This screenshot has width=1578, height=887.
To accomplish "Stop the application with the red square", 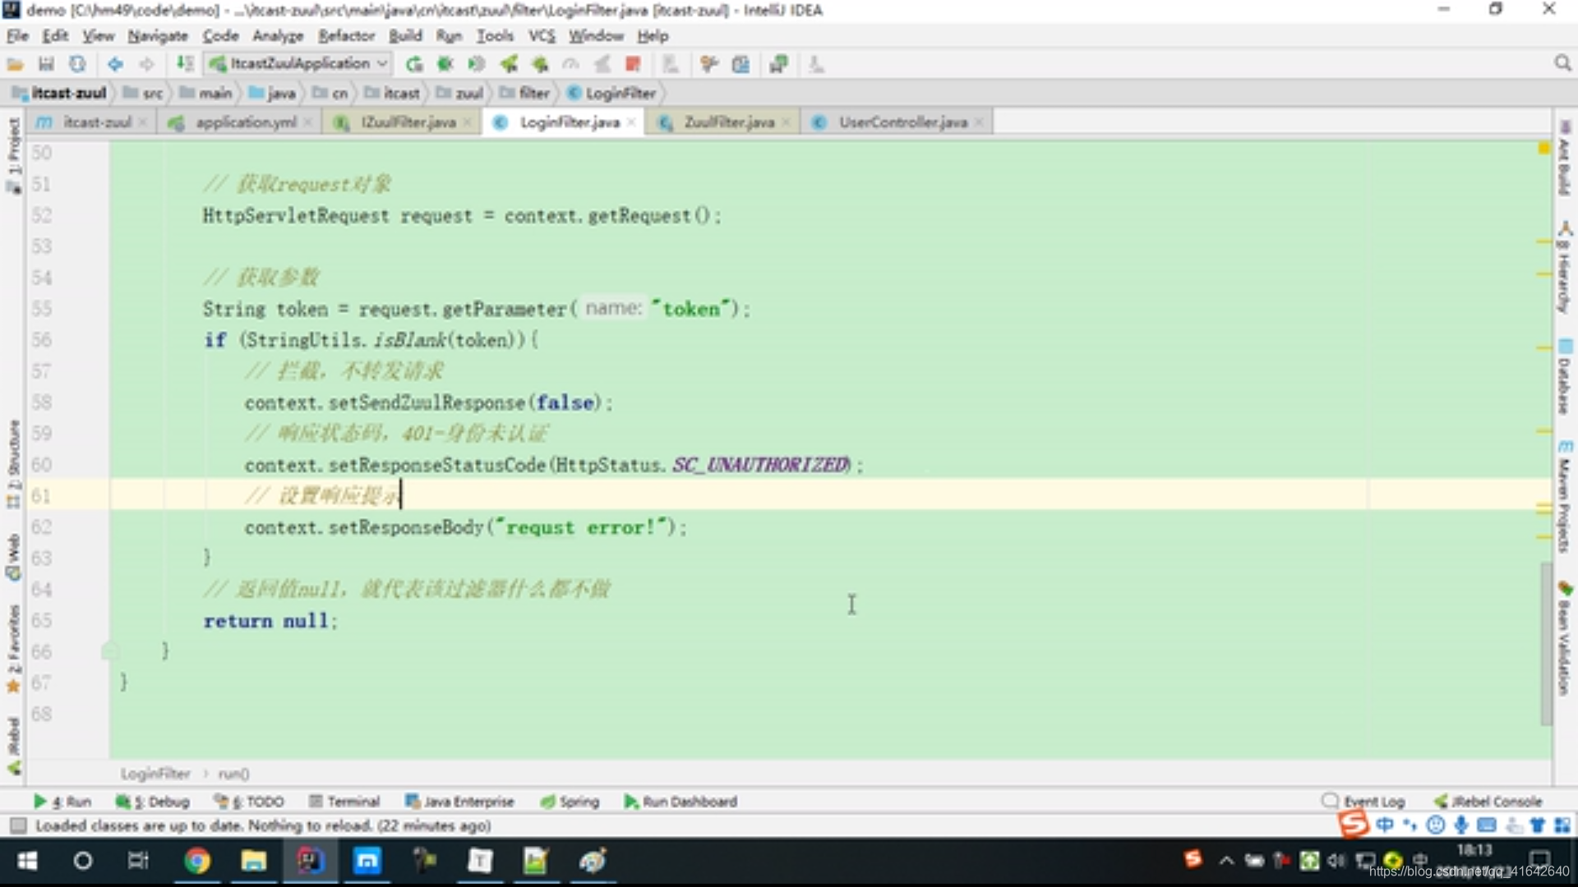I will [x=633, y=64].
